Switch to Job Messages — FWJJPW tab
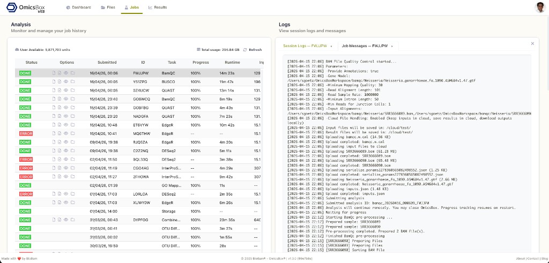 coord(365,47)
